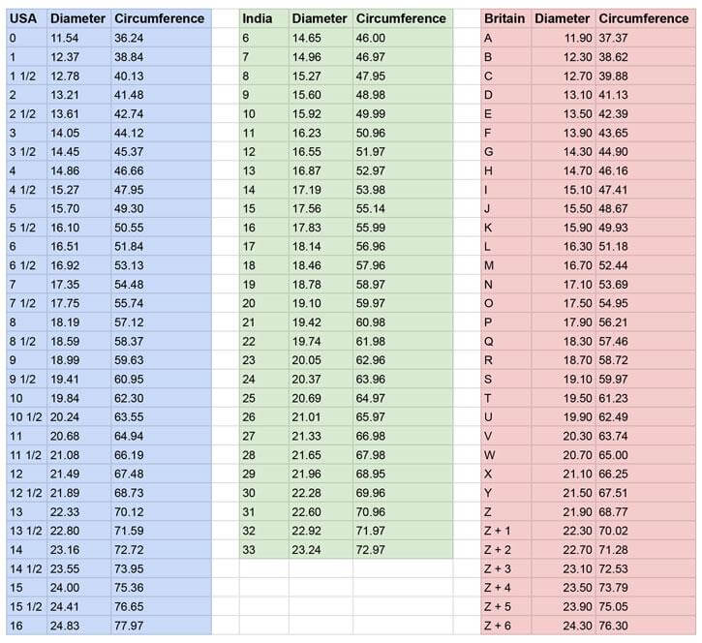Viewport: 702px width, 643px height.
Task: Click the USA Circumference header
Action: coord(161,18)
